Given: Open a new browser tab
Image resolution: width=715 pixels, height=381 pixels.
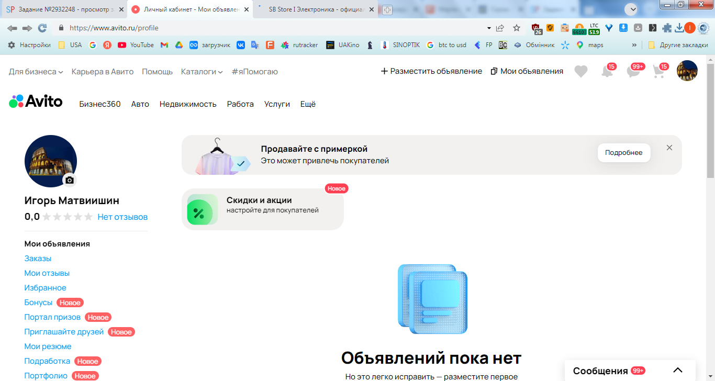Looking at the screenshot, I should point(387,9).
